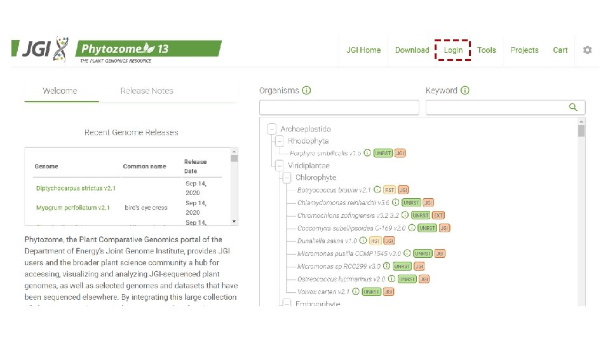Viewport: 610px width, 343px height.
Task: Click EXT badge for Chromochloris zofingiensis
Action: 438,215
